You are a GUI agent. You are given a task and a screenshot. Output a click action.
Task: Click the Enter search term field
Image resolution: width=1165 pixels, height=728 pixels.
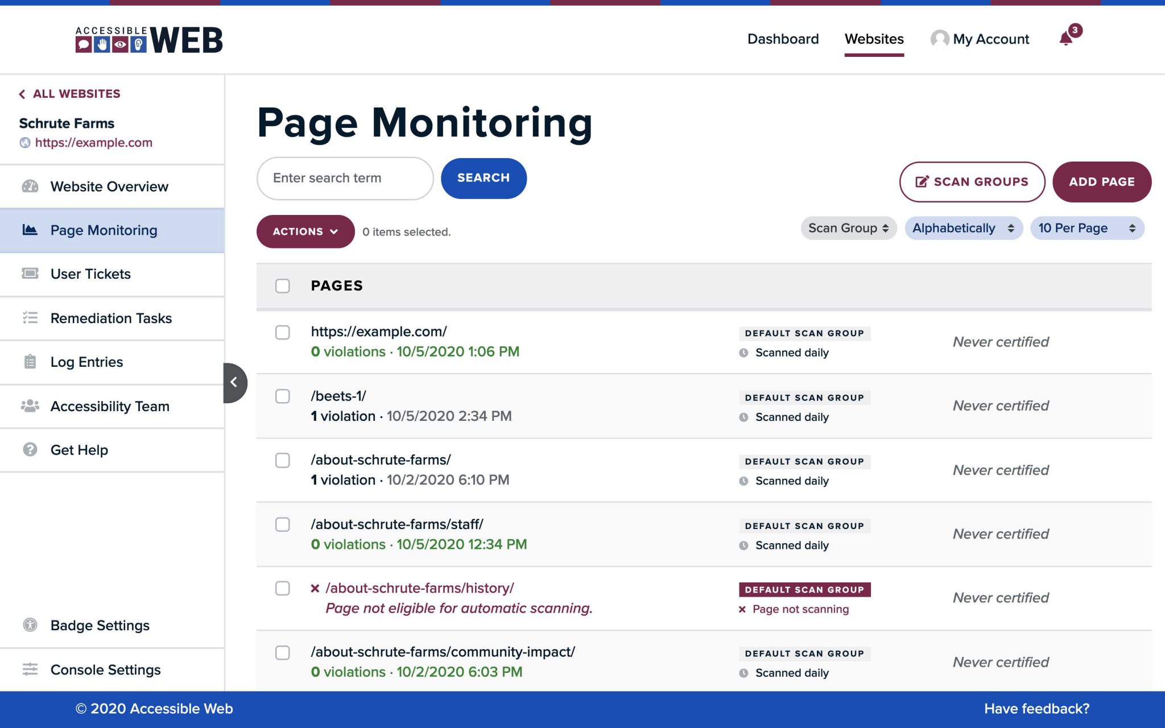345,178
